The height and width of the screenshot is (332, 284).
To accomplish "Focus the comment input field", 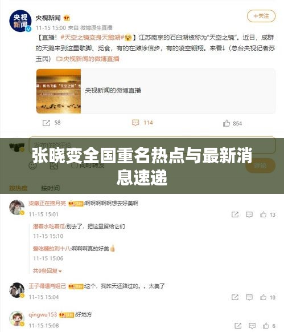I will pyautogui.click(x=152, y=145).
